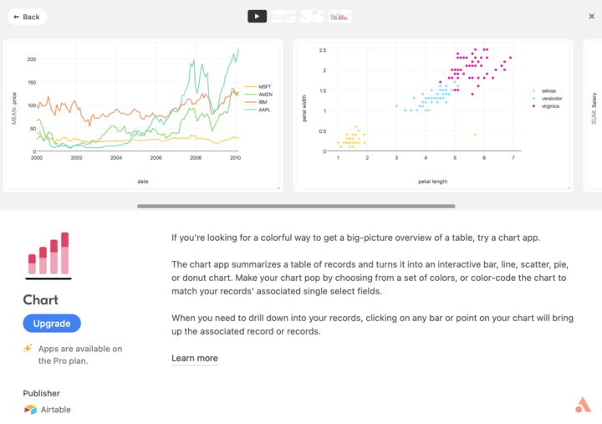The height and width of the screenshot is (424, 602).
Task: Click the virginica legend entry
Action: 549,107
